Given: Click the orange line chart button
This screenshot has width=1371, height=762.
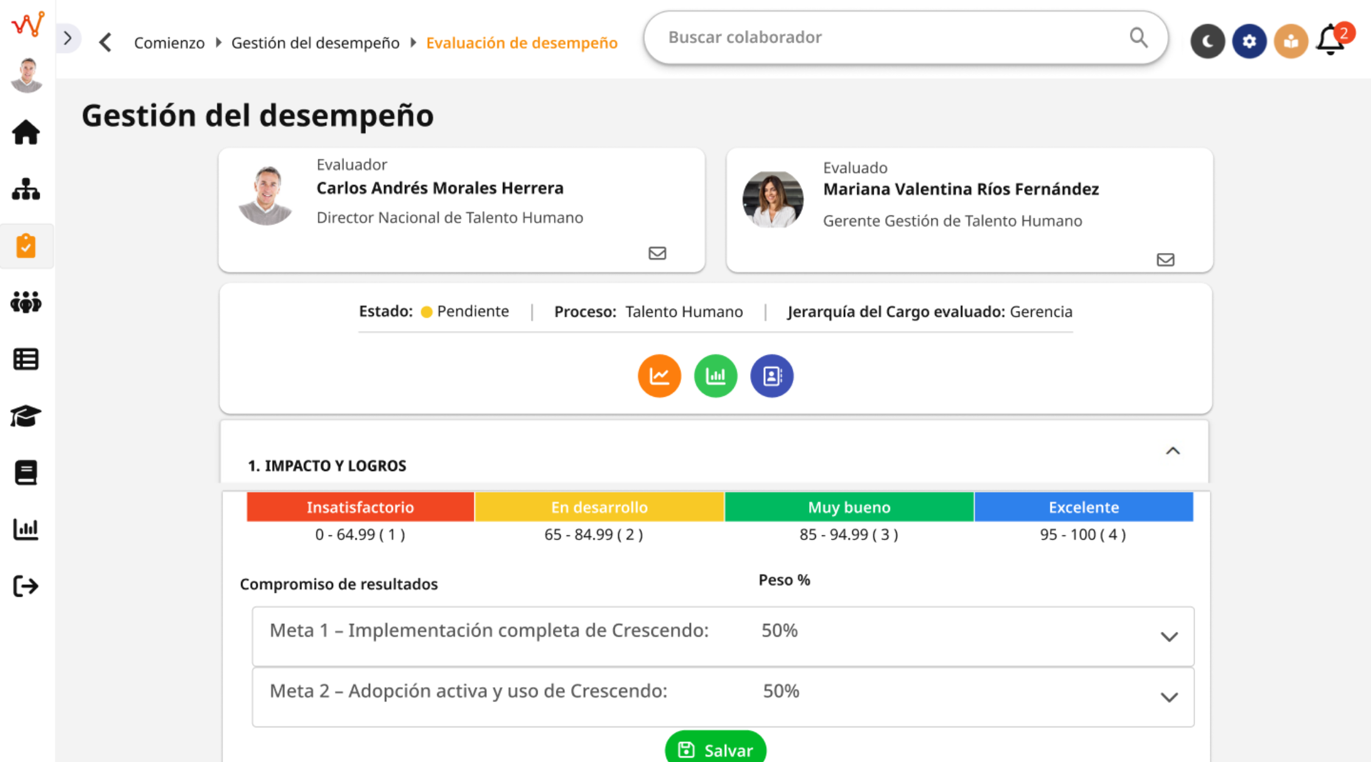Looking at the screenshot, I should (659, 376).
